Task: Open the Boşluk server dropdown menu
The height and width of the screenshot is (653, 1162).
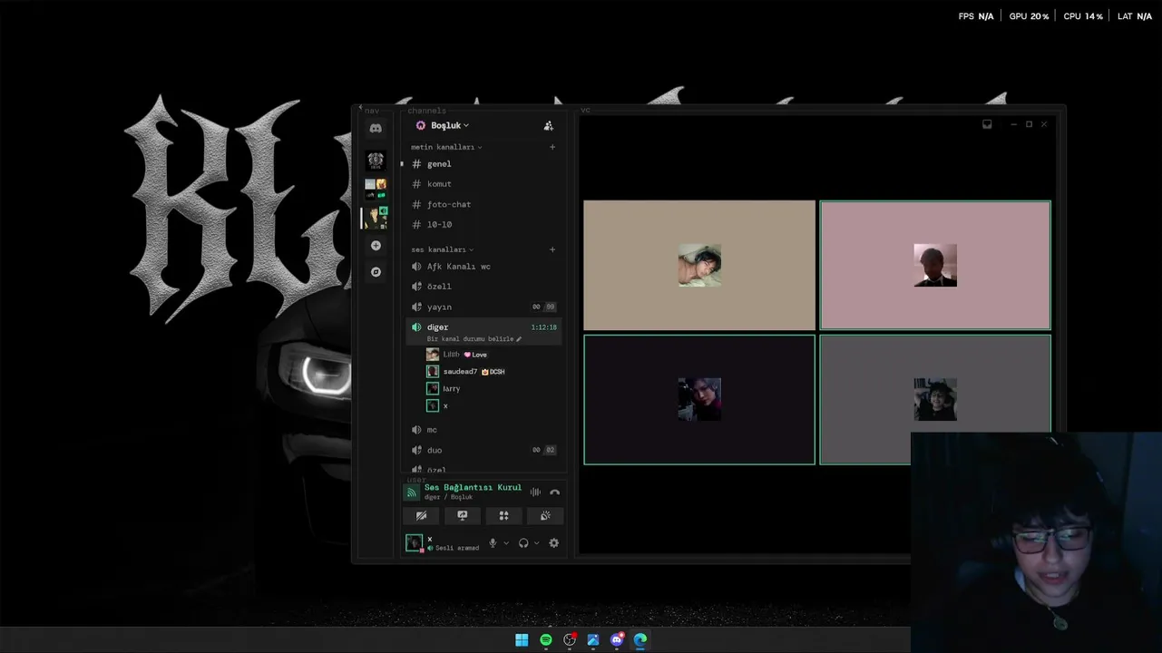Action: [450, 125]
